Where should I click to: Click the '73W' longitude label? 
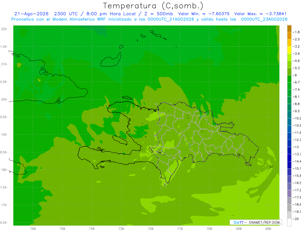tap(121, 229)
